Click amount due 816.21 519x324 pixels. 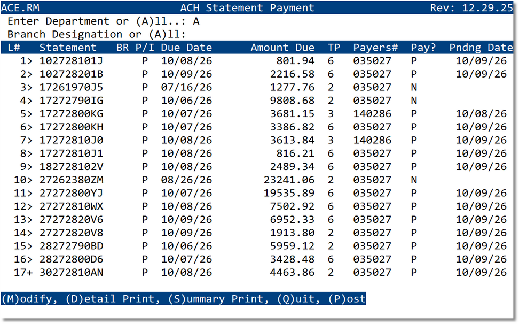pyautogui.click(x=295, y=153)
